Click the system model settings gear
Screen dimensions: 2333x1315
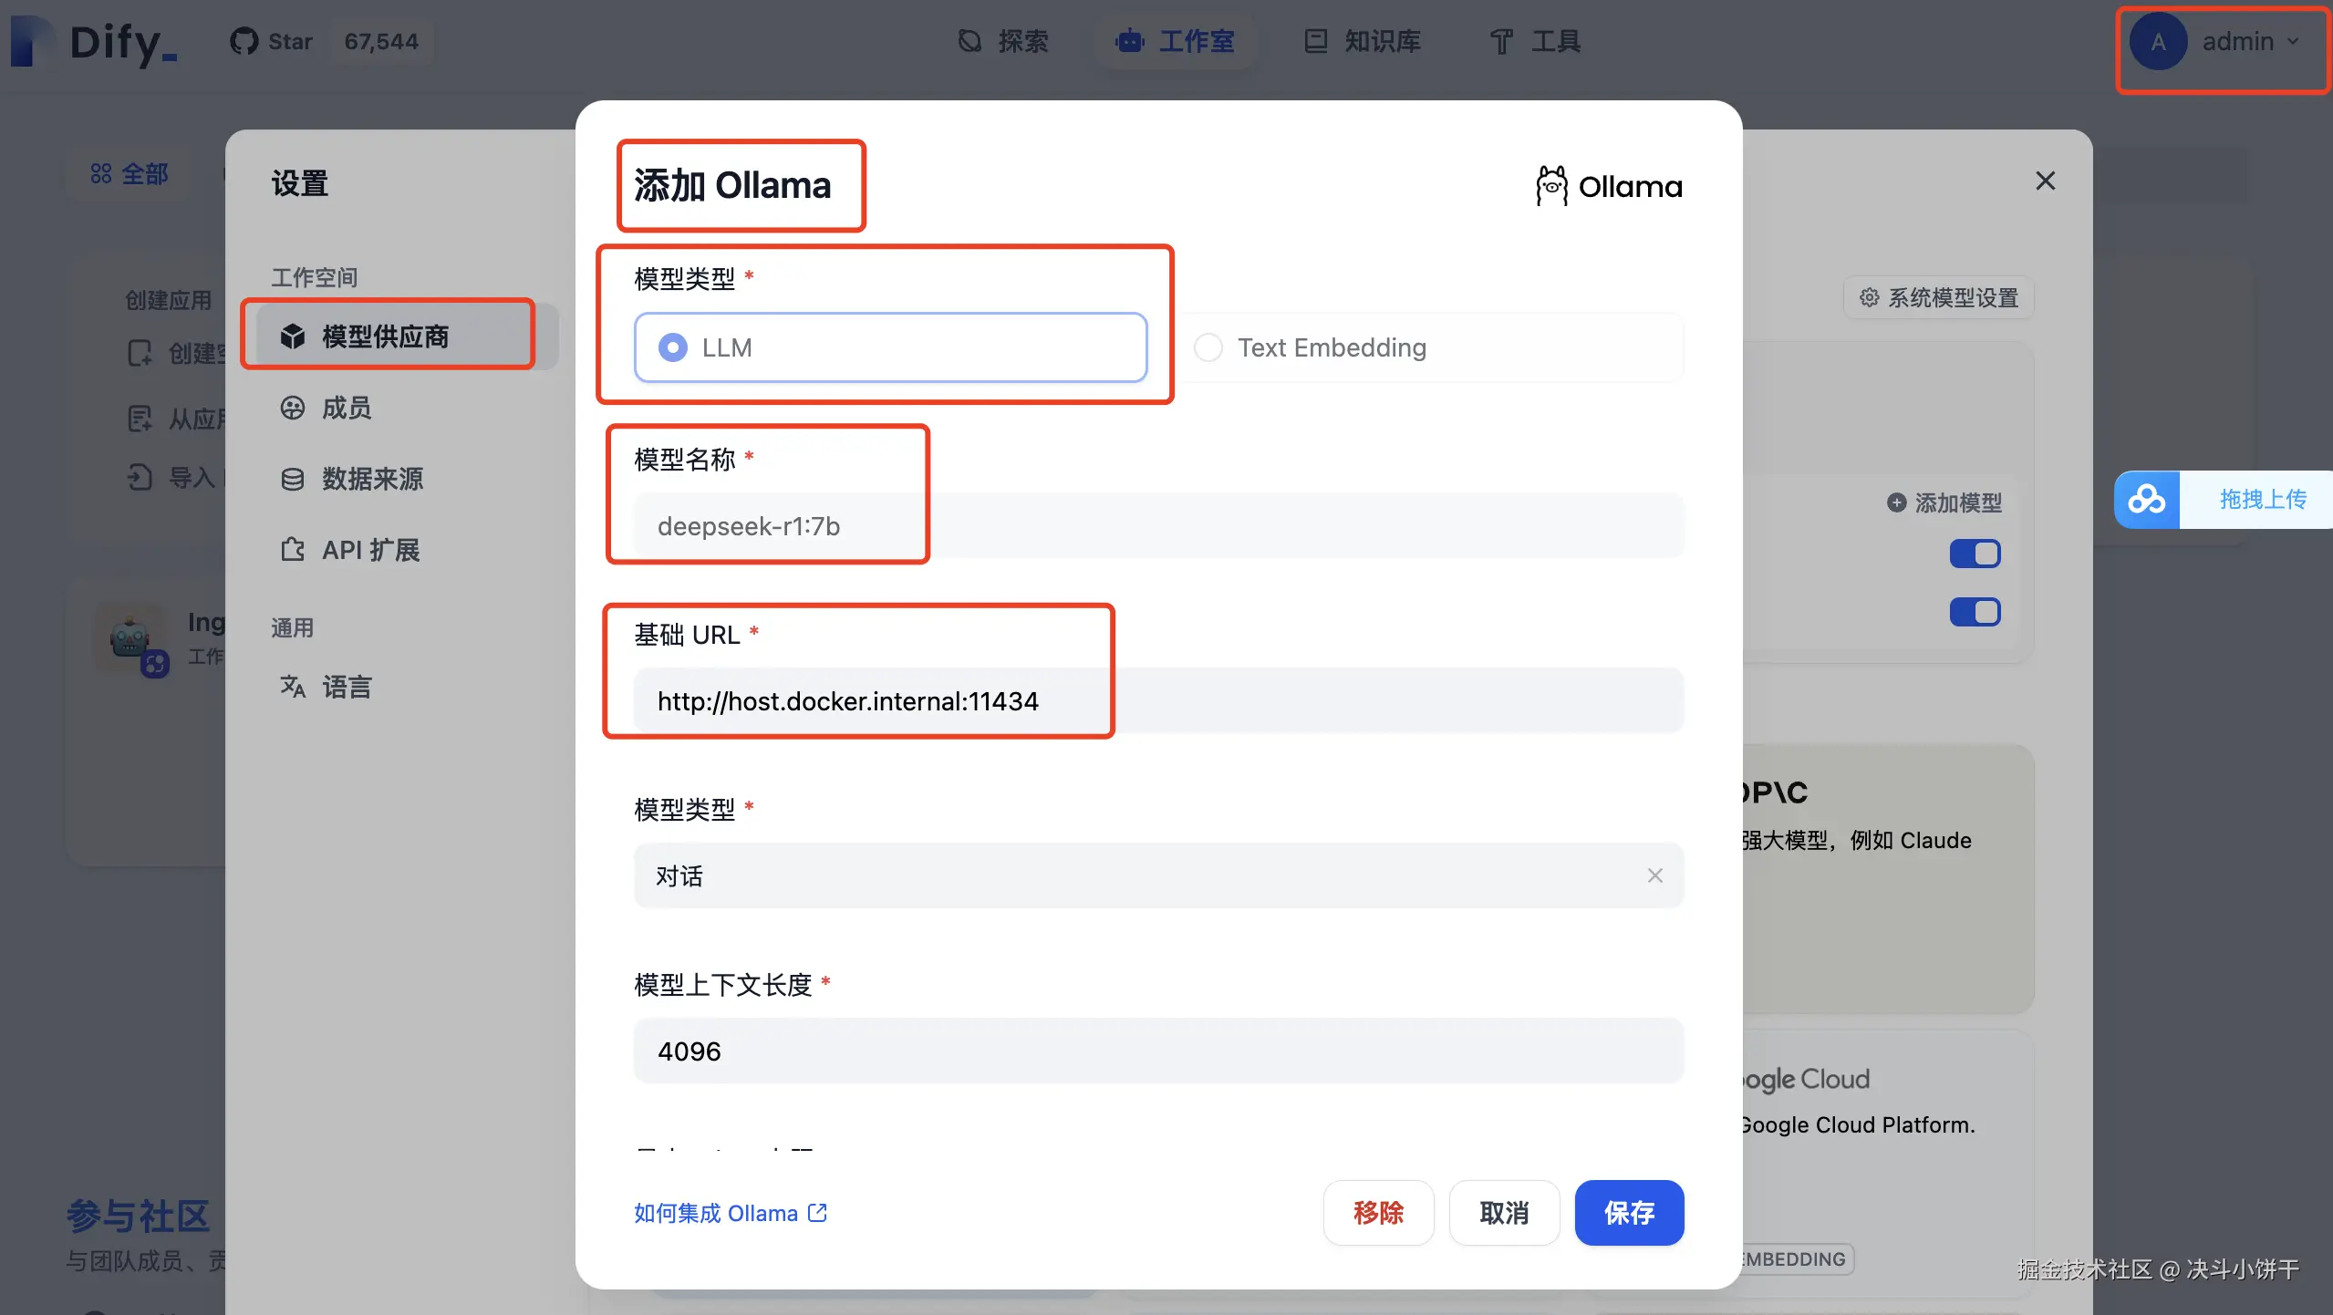tap(1869, 297)
